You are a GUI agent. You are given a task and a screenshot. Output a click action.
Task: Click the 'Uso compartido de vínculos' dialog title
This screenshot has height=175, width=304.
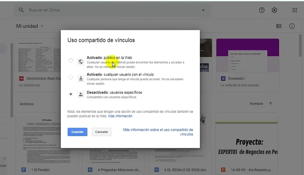point(101,40)
